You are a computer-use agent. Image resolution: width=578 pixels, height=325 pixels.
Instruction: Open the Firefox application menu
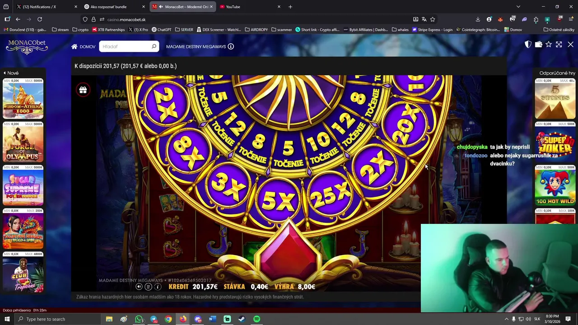click(x=571, y=19)
